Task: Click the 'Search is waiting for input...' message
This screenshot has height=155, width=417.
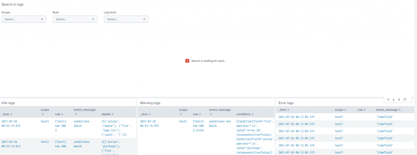Action: coord(209,61)
